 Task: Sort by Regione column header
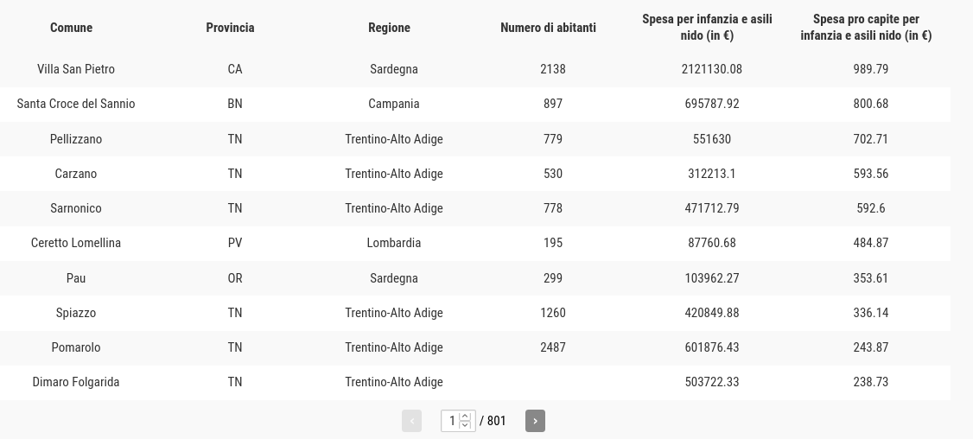pyautogui.click(x=389, y=28)
